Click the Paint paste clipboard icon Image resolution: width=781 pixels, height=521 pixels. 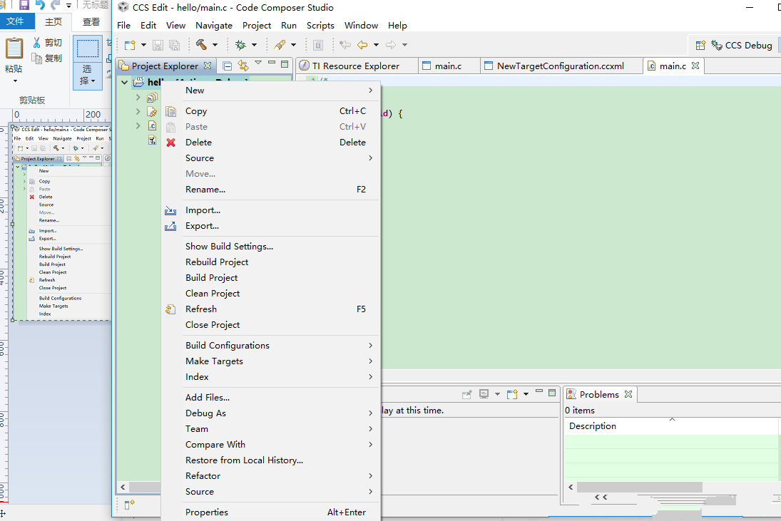pyautogui.click(x=14, y=48)
